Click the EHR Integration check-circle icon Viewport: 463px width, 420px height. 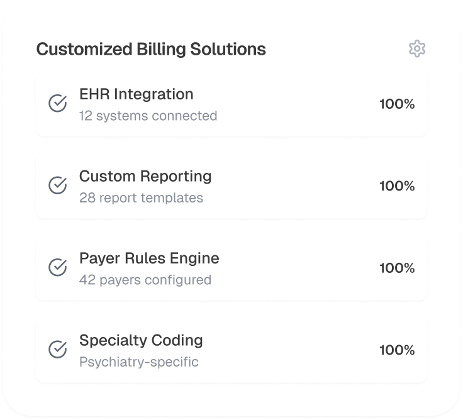(x=58, y=104)
